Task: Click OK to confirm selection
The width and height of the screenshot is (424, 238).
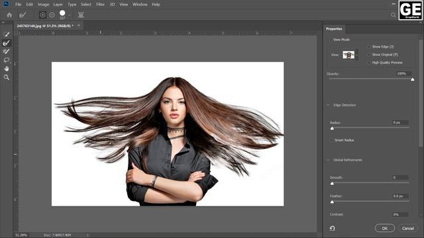Action: (384, 228)
